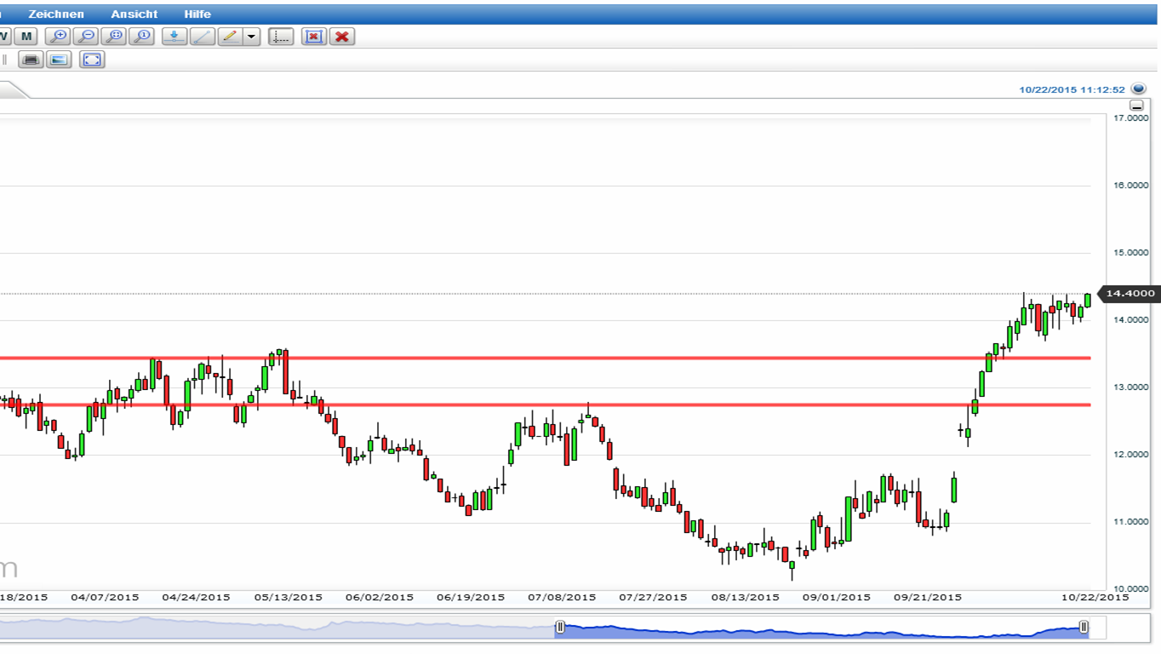Click the 04/24/2015 date axis label
Viewport: 1161px width, 654px height.
[196, 598]
